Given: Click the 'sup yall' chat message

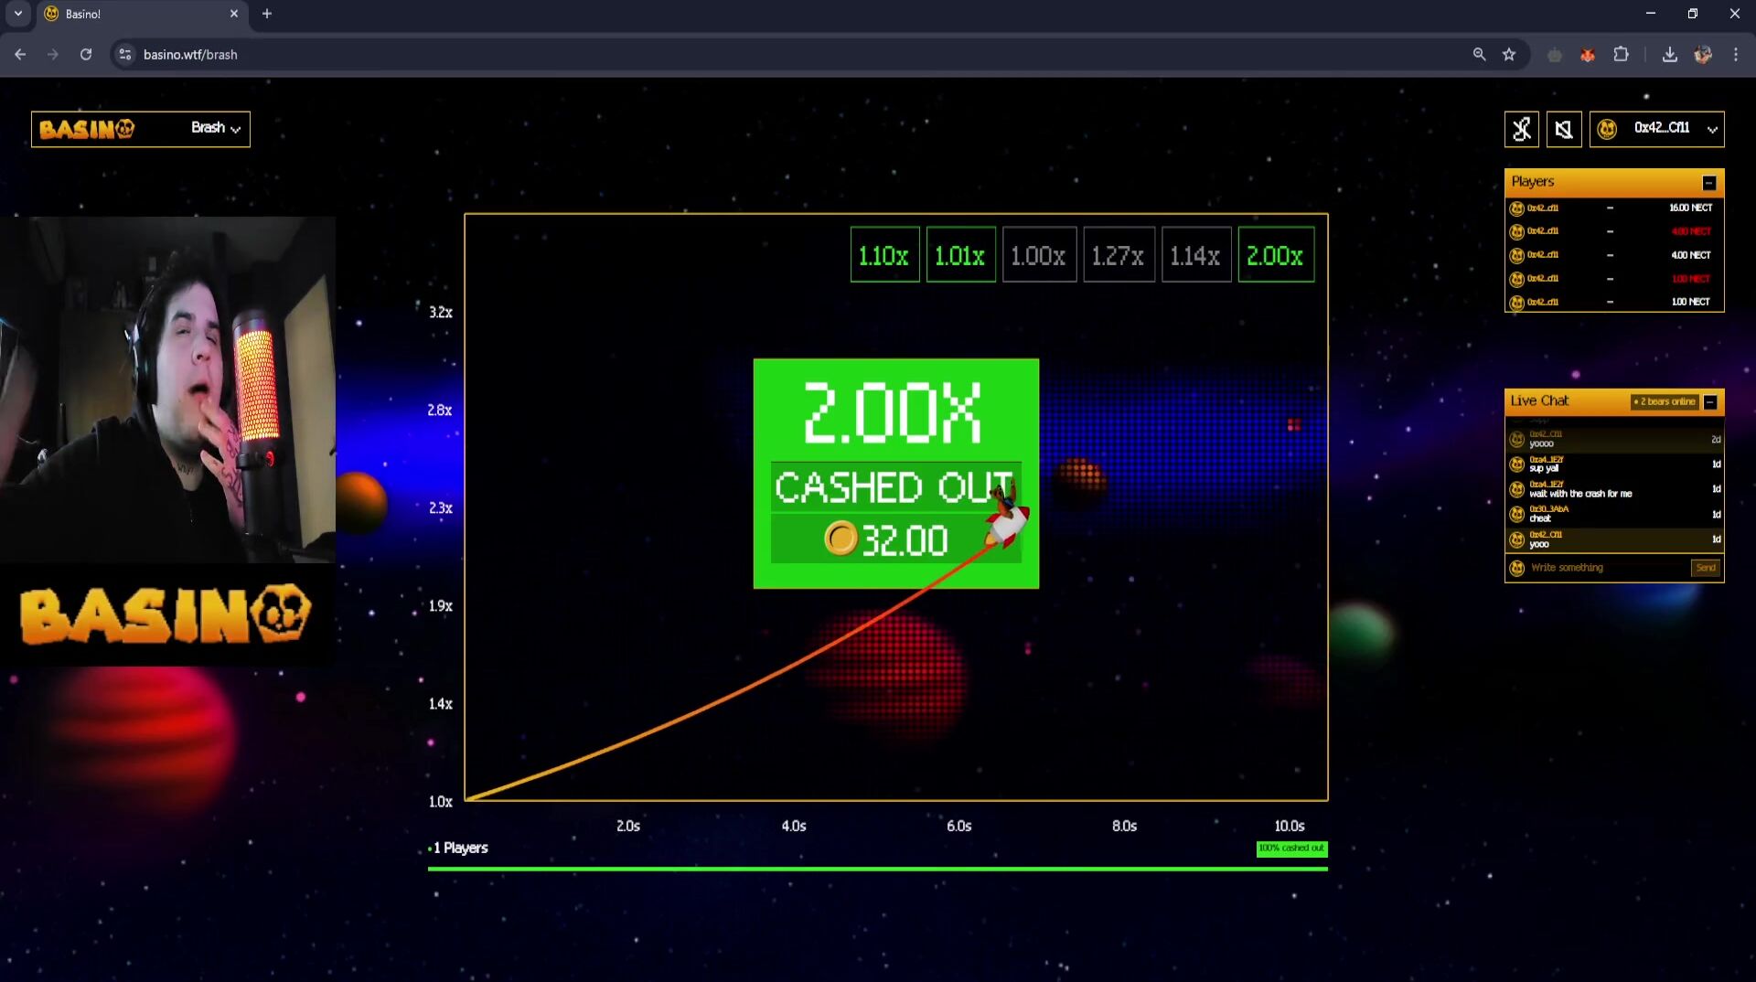Looking at the screenshot, I should pyautogui.click(x=1544, y=469).
